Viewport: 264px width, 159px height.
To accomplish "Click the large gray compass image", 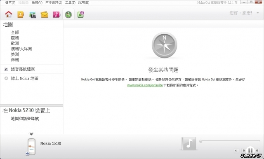I will click(x=164, y=45).
